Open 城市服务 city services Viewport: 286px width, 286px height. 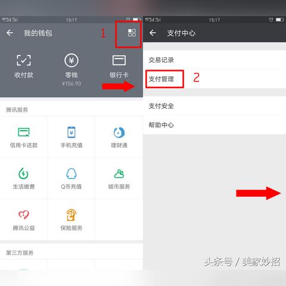click(119, 178)
